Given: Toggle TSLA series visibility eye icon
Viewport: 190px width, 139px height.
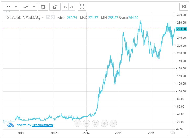Looking at the screenshot, I should pyautogui.click(x=48, y=18).
